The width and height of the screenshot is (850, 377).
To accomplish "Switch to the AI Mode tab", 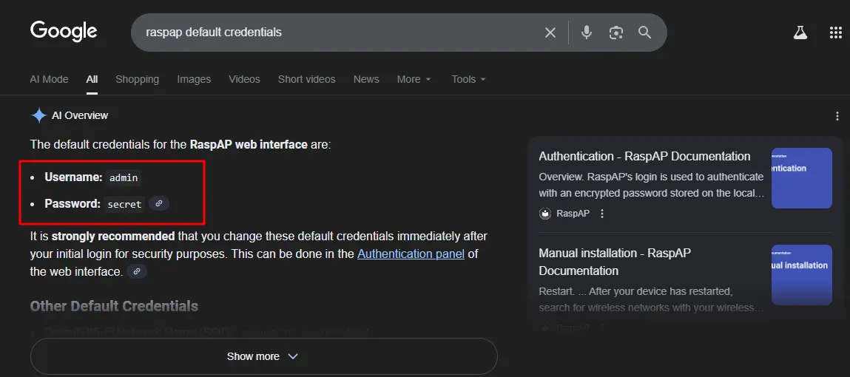I will click(49, 79).
